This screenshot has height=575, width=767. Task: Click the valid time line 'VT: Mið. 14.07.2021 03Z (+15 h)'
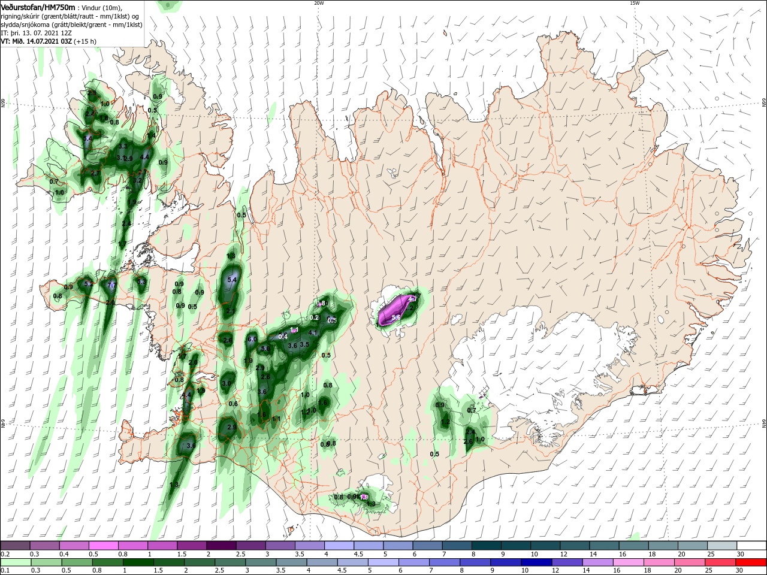[x=49, y=41]
